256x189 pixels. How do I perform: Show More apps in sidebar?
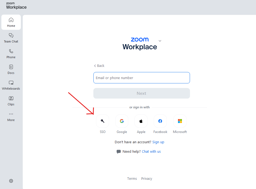coord(11,117)
